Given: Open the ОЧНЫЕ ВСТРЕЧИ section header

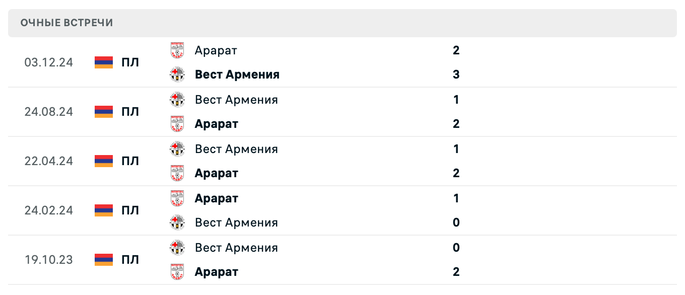Looking at the screenshot, I should coord(66,22).
